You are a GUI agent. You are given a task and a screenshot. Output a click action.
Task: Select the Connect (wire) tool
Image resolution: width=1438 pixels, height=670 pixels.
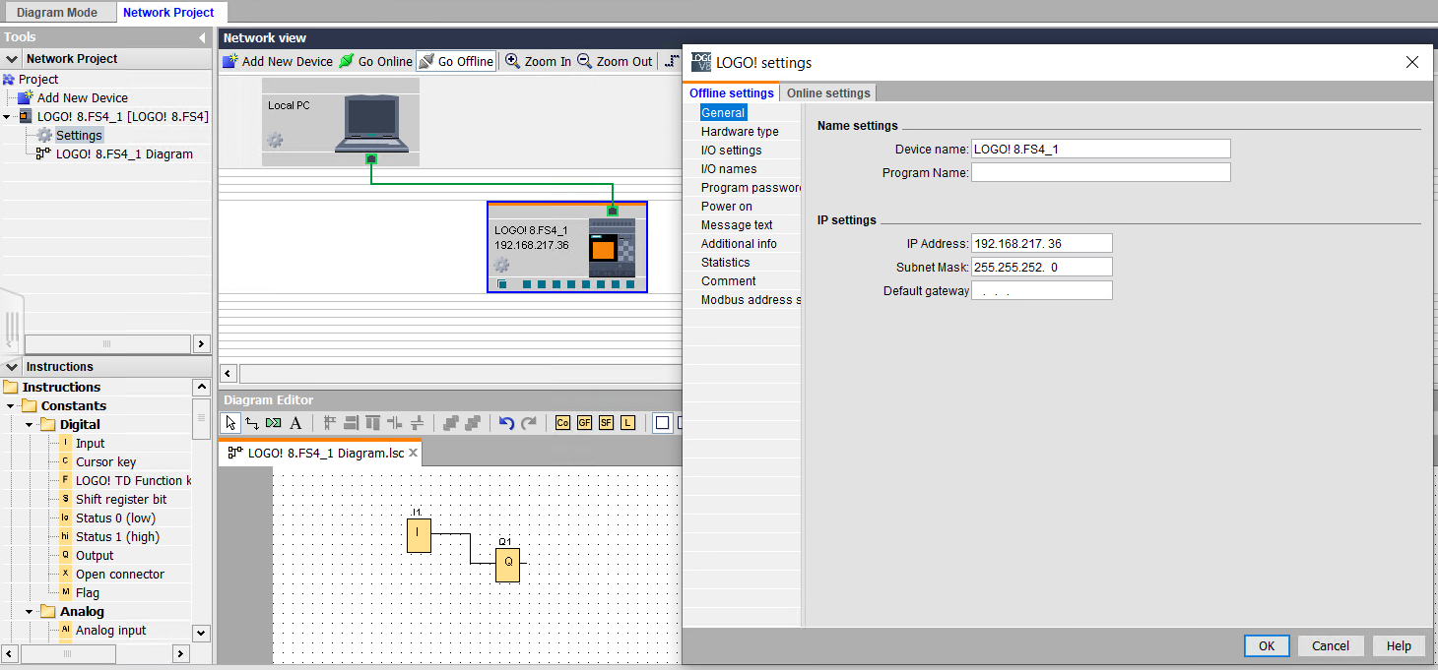pos(252,423)
